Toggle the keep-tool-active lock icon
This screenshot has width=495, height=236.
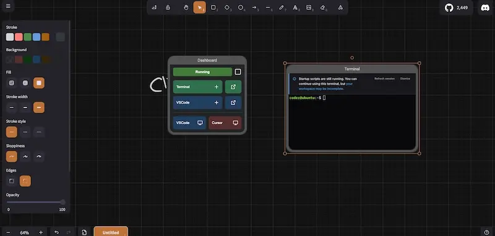tap(168, 7)
